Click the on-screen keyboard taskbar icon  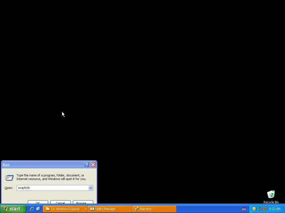(244, 209)
